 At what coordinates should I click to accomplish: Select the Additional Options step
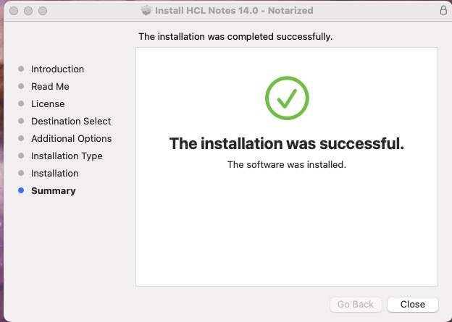(x=71, y=139)
